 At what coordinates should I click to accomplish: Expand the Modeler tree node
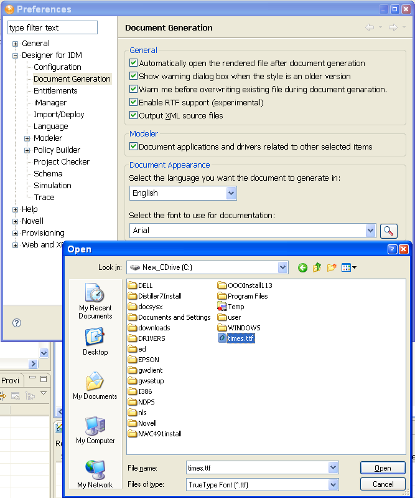[27, 138]
